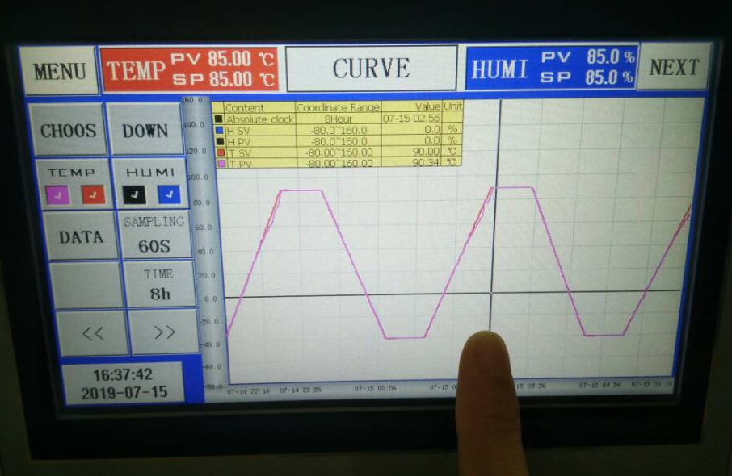The width and height of the screenshot is (732, 476).
Task: Toggle the blue humidity SV curve checkbox
Action: pyautogui.click(x=169, y=194)
